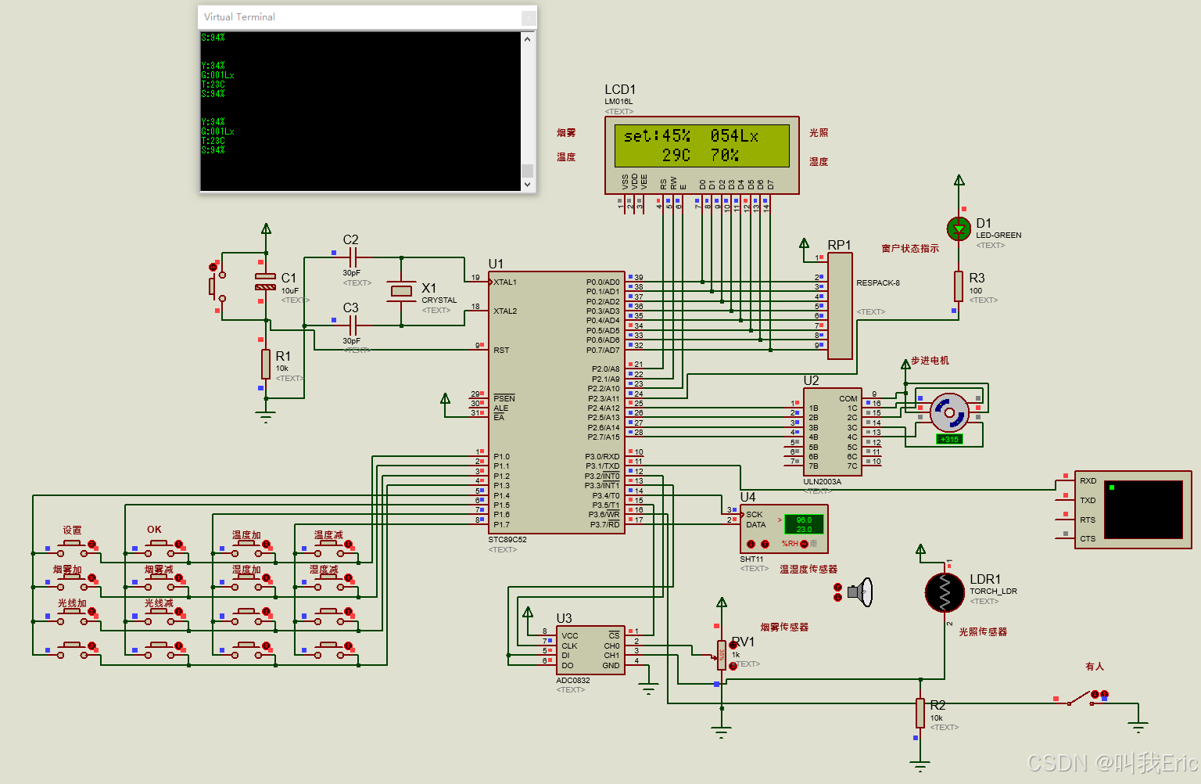The width and height of the screenshot is (1201, 784).
Task: Select electrolytic capacitor C1 labeled 10uF
Action: point(266,282)
